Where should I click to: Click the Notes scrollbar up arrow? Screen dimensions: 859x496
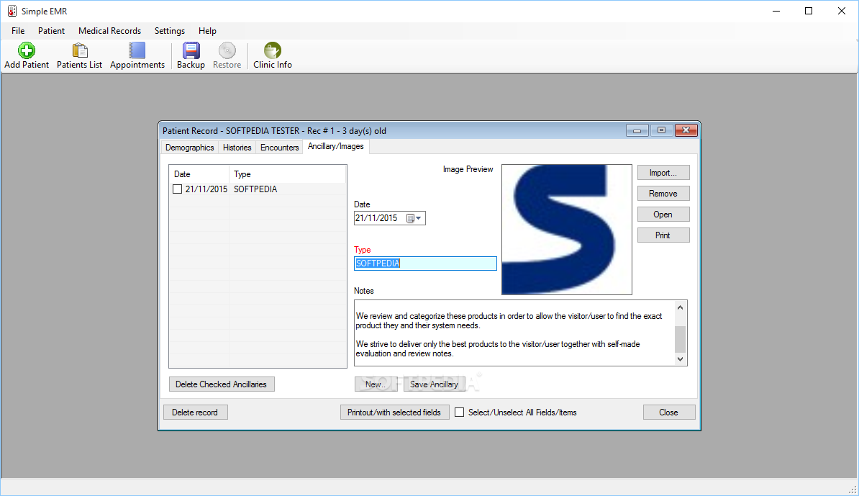click(680, 307)
